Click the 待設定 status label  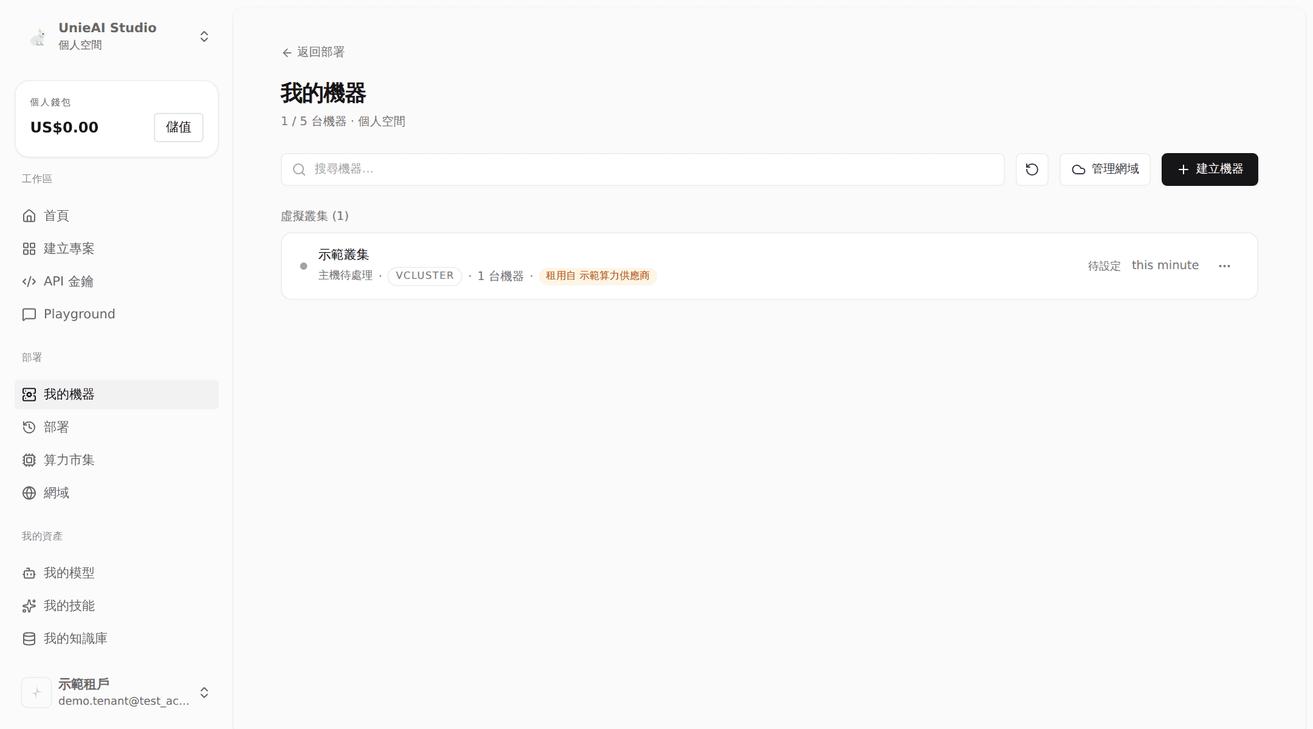point(1104,266)
